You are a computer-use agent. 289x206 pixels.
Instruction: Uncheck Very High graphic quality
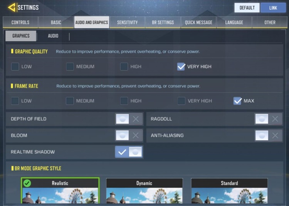click(x=181, y=67)
